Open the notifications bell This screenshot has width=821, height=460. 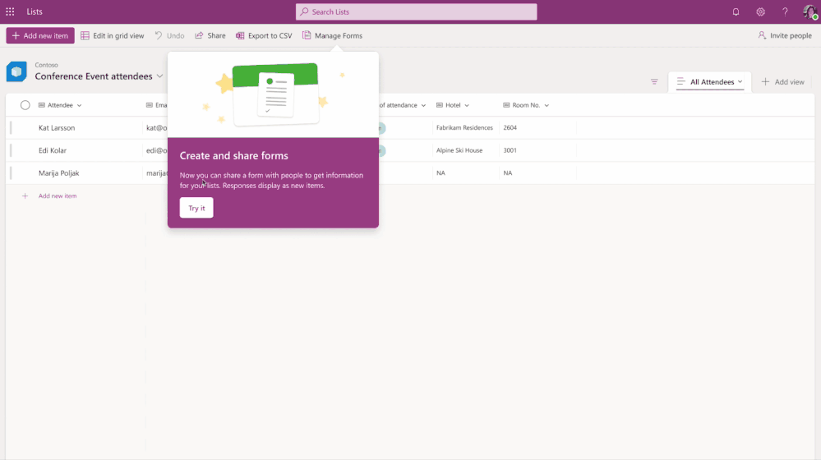click(736, 11)
